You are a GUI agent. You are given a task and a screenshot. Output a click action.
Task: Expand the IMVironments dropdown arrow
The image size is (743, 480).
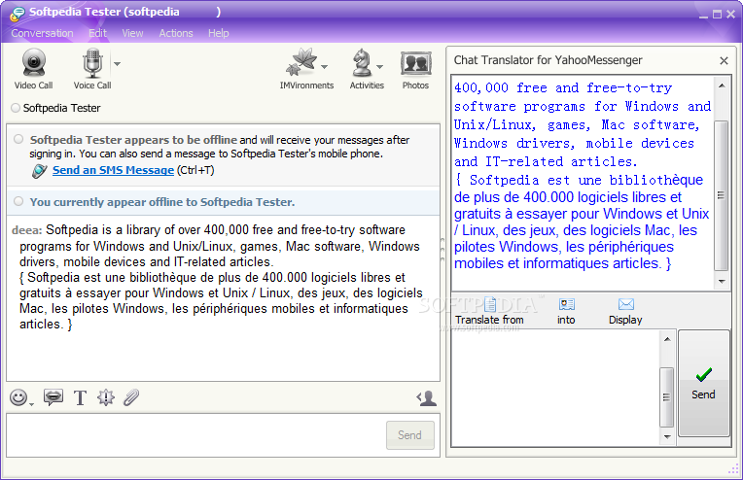pyautogui.click(x=324, y=67)
